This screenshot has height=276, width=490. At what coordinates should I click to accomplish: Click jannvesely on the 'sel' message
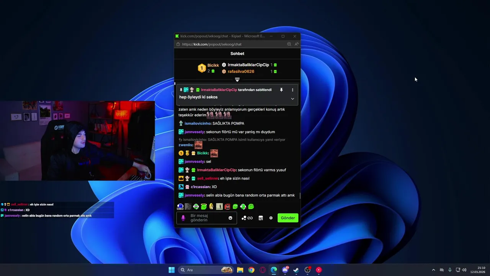pos(194,161)
